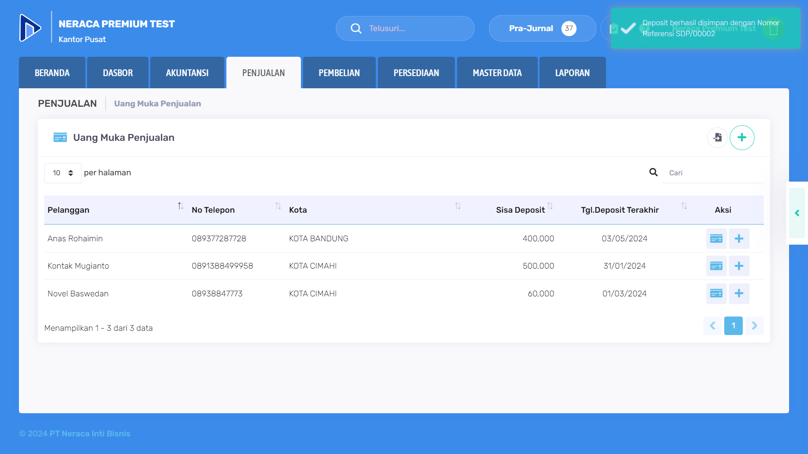The width and height of the screenshot is (808, 454).
Task: Click date 03/05/2024
Action: coord(625,238)
